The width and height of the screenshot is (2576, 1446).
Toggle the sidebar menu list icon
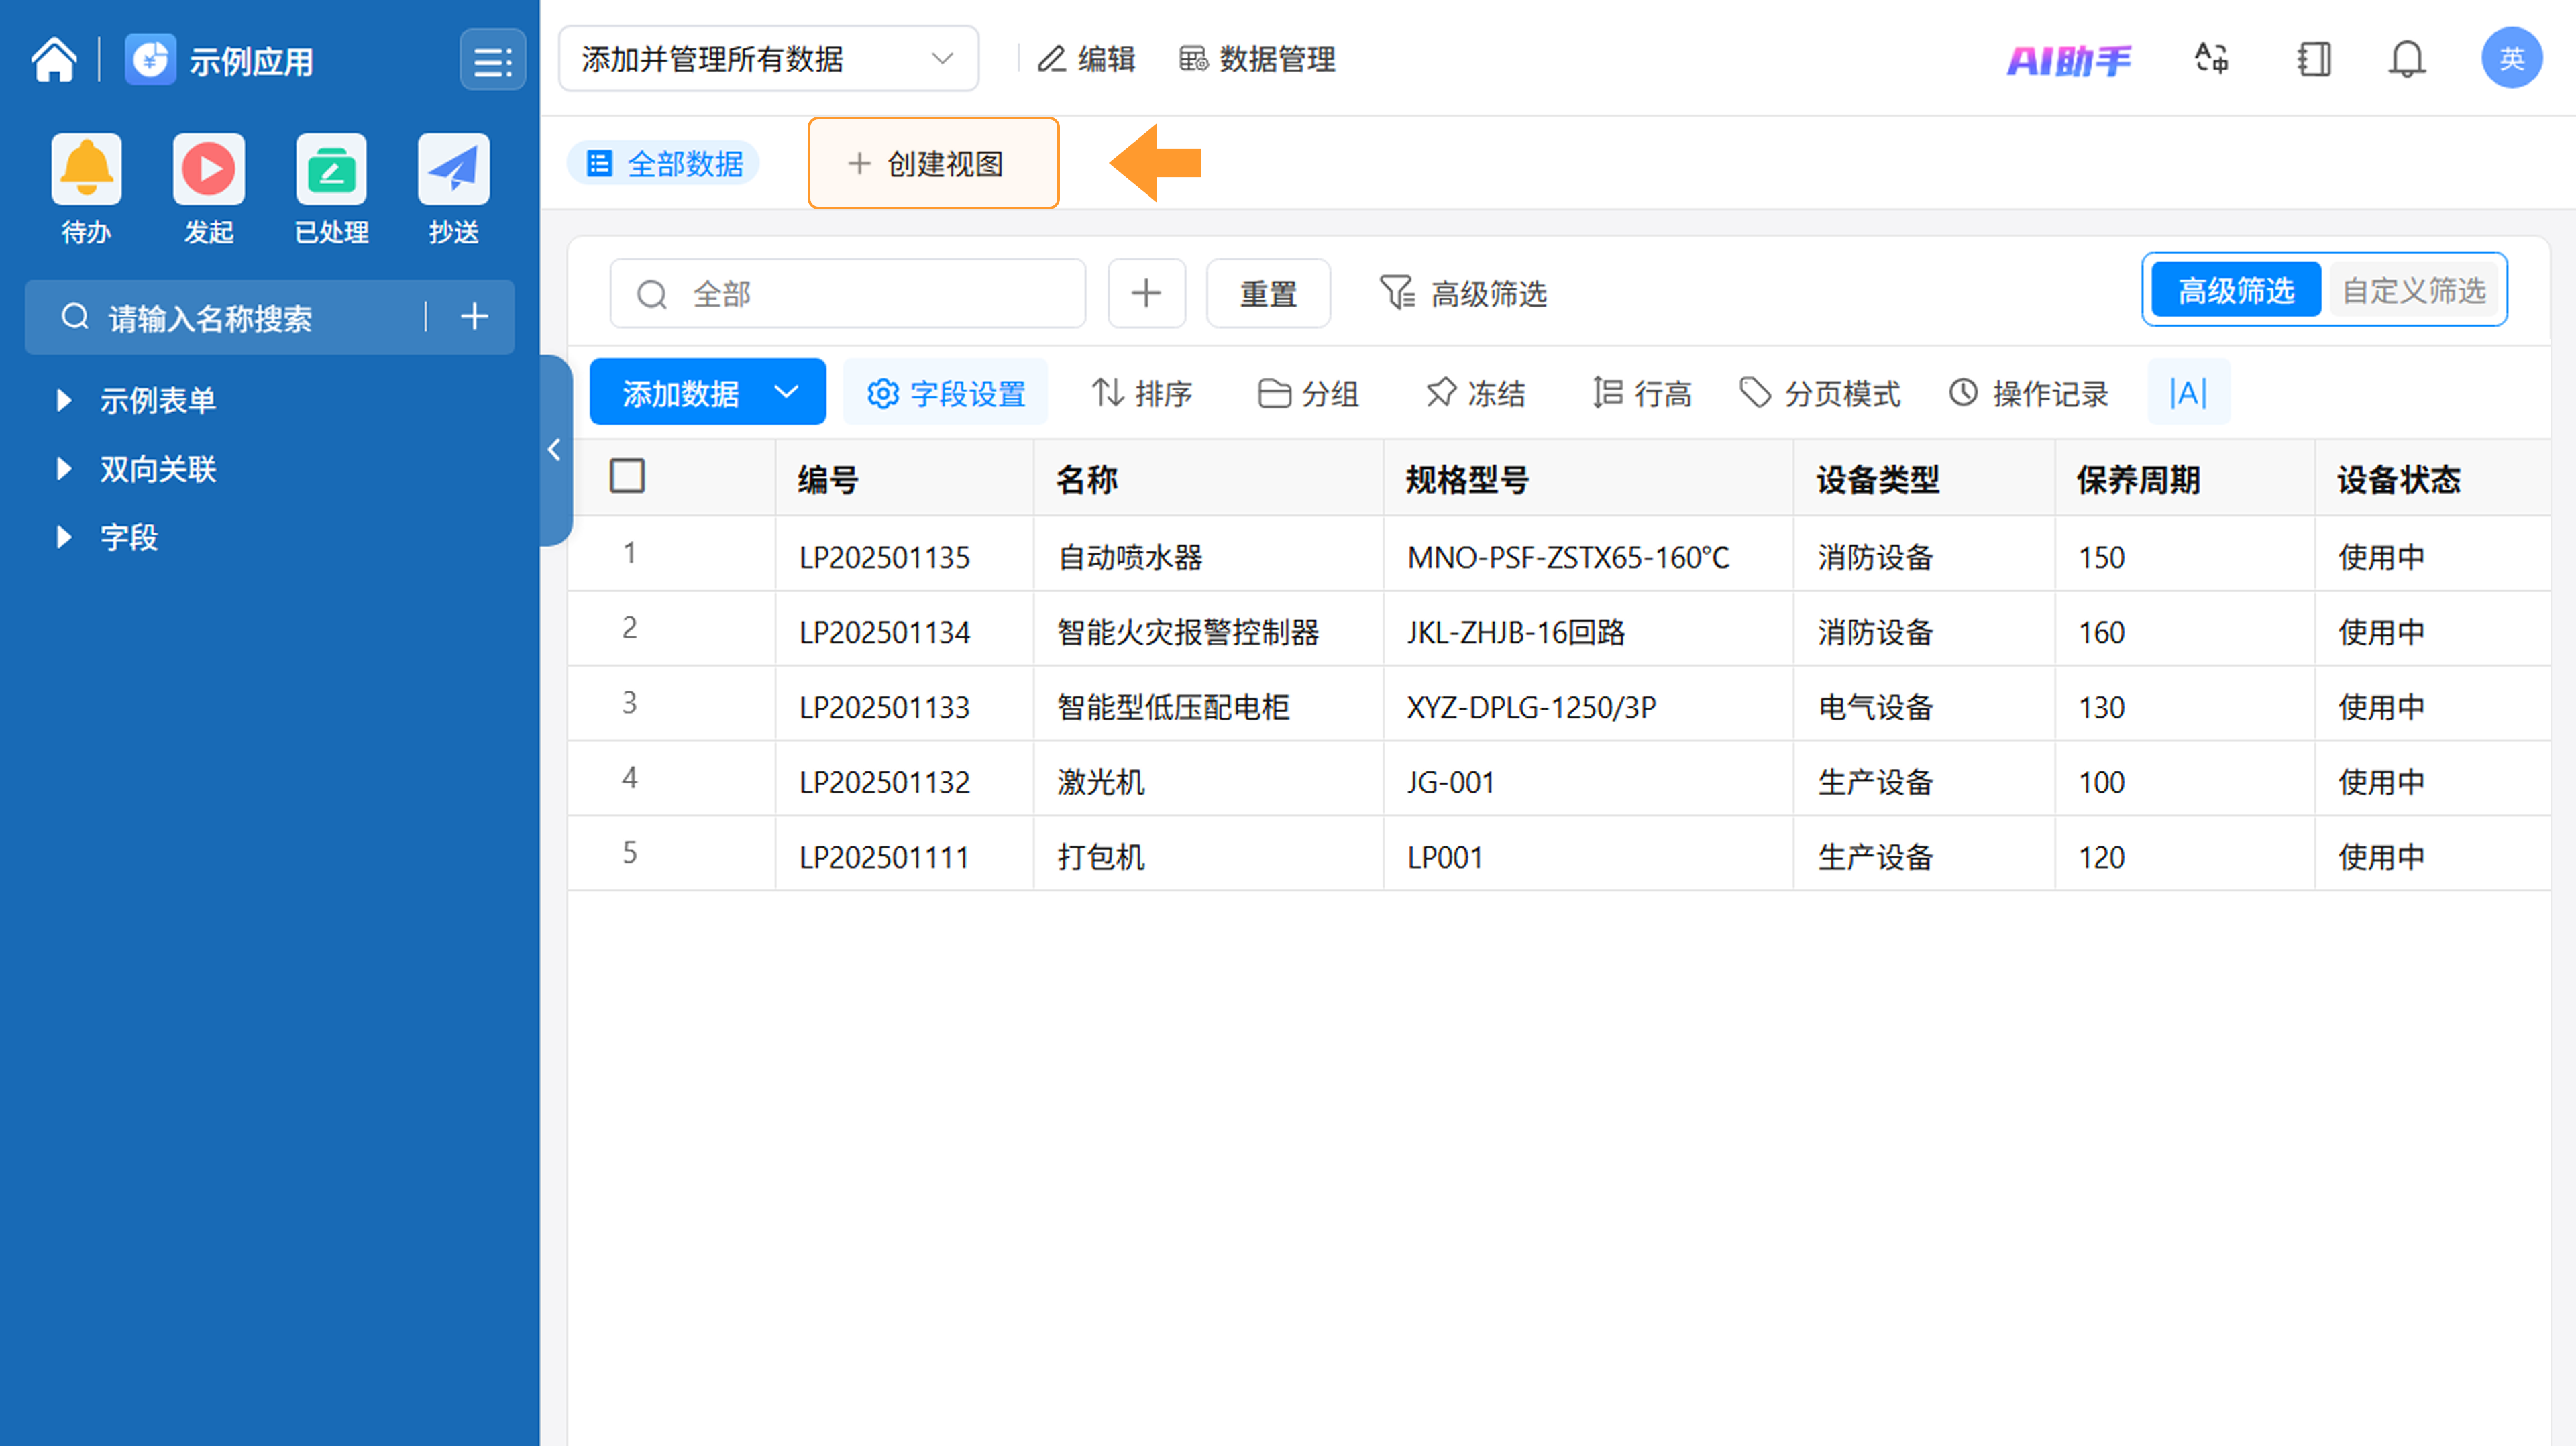tap(492, 61)
